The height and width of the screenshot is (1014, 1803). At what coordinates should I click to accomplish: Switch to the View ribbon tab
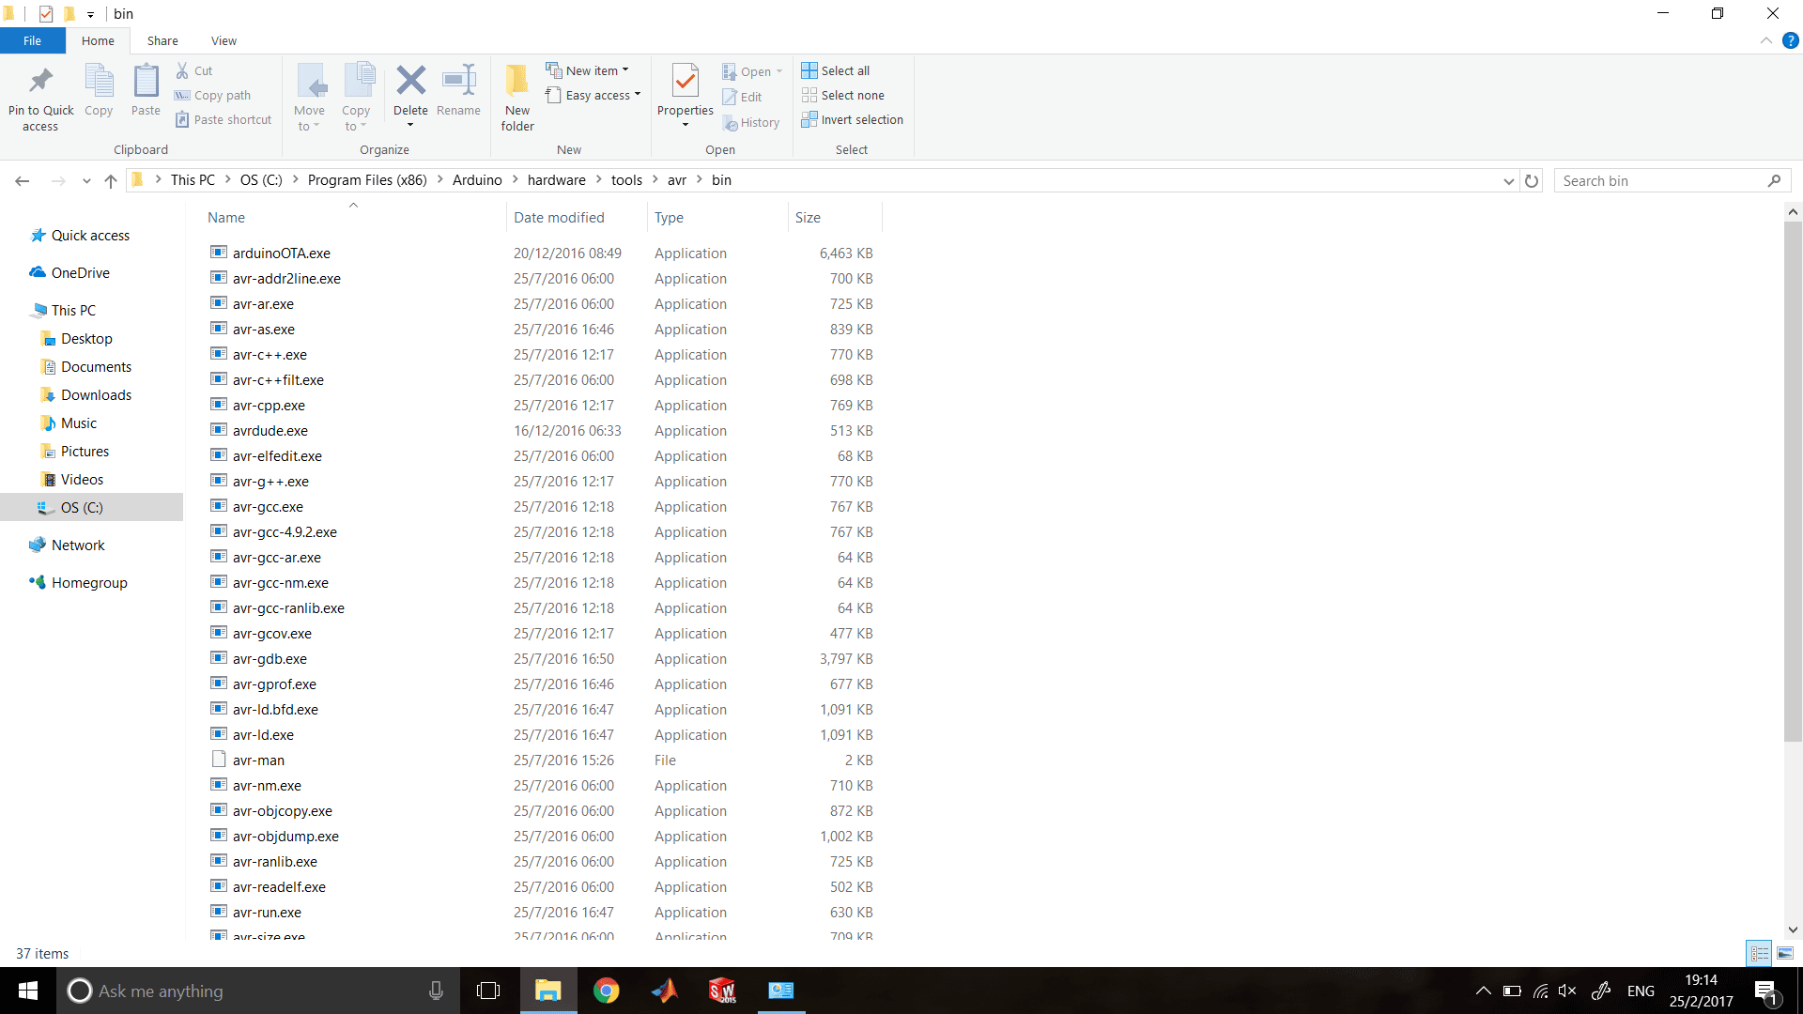tap(223, 40)
